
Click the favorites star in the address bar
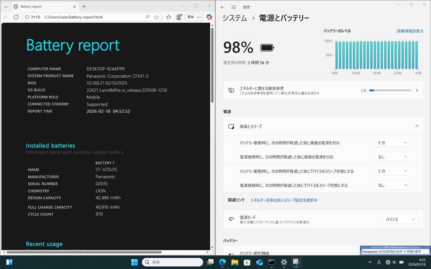click(x=156, y=17)
